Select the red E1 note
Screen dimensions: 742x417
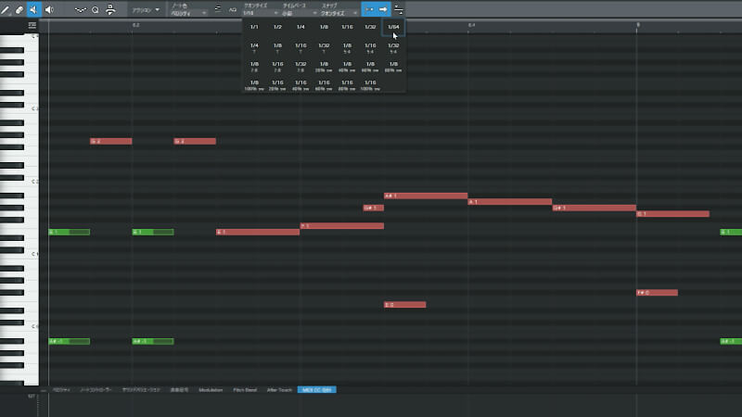tap(258, 233)
